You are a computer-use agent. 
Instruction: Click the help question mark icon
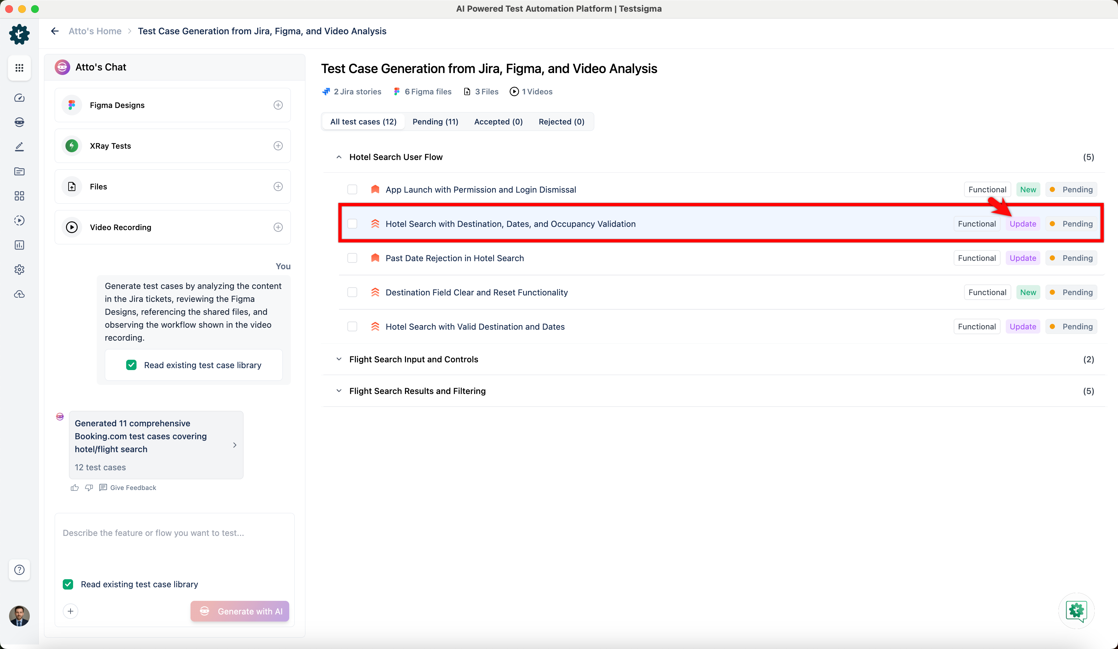(19, 569)
